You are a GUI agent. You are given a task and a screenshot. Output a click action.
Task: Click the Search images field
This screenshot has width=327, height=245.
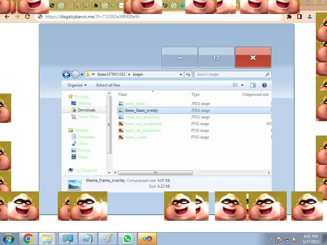click(x=232, y=74)
